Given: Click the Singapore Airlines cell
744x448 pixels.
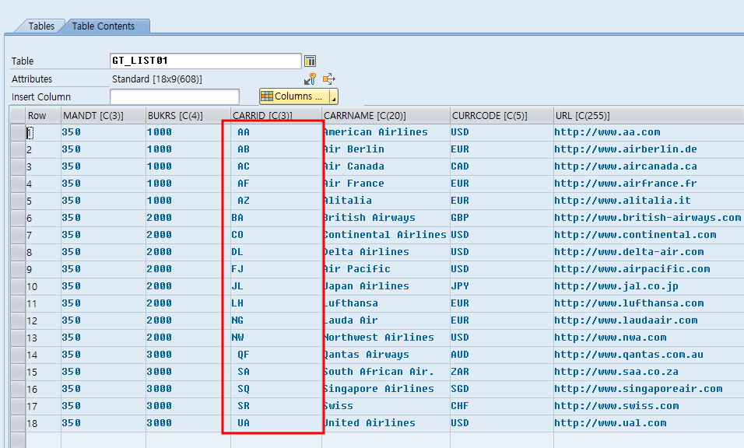Looking at the screenshot, I should 386,389.
